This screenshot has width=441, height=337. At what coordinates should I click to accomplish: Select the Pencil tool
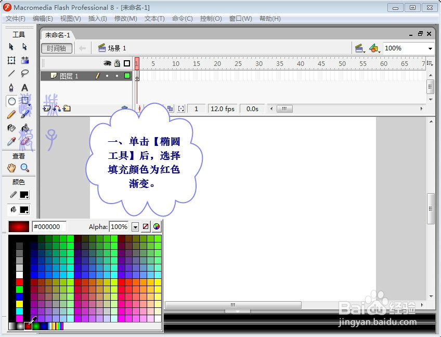coord(11,114)
